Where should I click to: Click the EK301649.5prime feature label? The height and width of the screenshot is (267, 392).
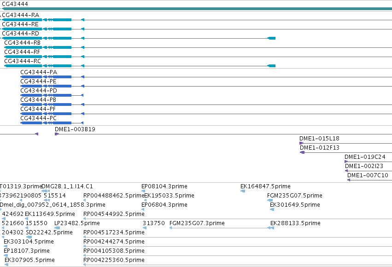coord(295,205)
